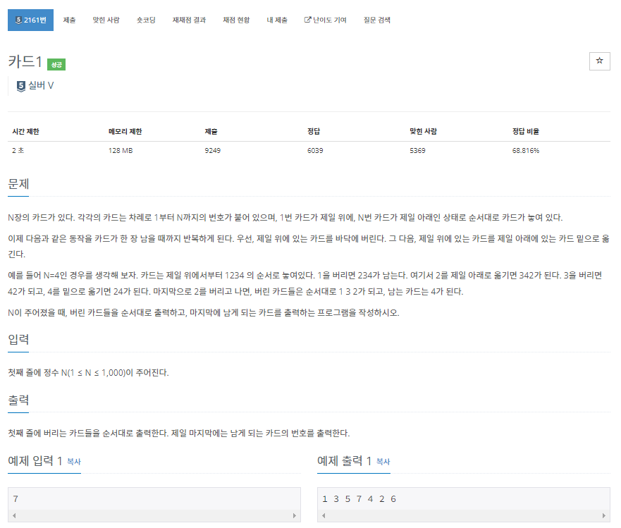Click the 출력 section heading
Image resolution: width=621 pixels, height=528 pixels.
(x=18, y=400)
